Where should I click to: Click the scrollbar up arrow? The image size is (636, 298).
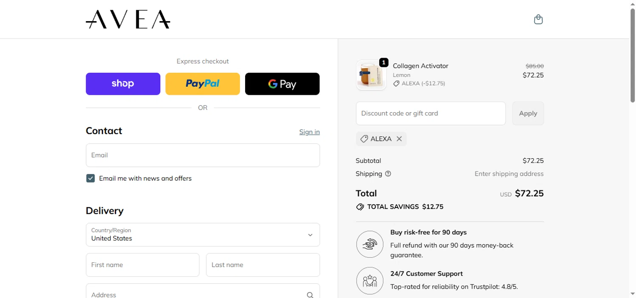632,4
